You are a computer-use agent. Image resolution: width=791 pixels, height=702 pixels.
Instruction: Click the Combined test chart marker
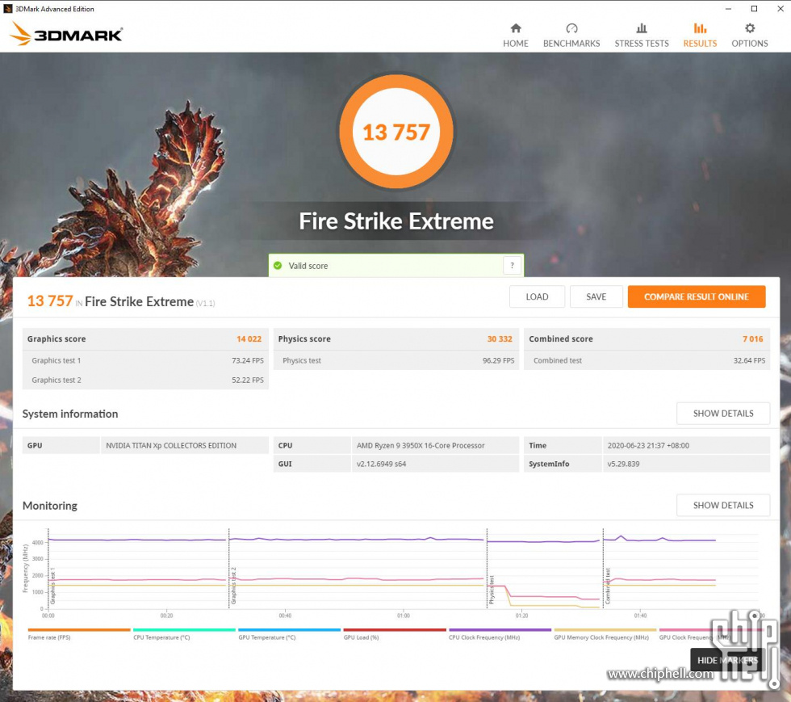click(x=608, y=586)
